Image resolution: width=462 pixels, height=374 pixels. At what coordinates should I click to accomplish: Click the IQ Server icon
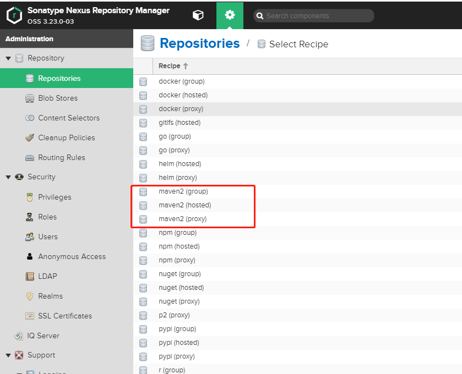[19, 335]
